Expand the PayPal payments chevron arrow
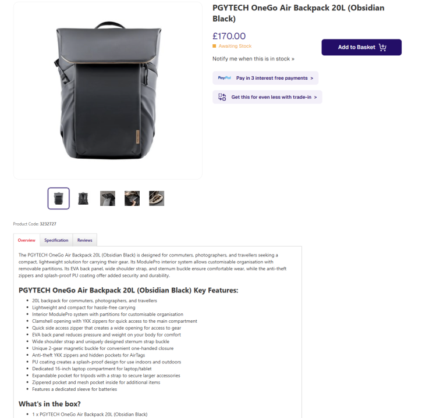The height and width of the screenshot is (418, 447). (x=311, y=78)
